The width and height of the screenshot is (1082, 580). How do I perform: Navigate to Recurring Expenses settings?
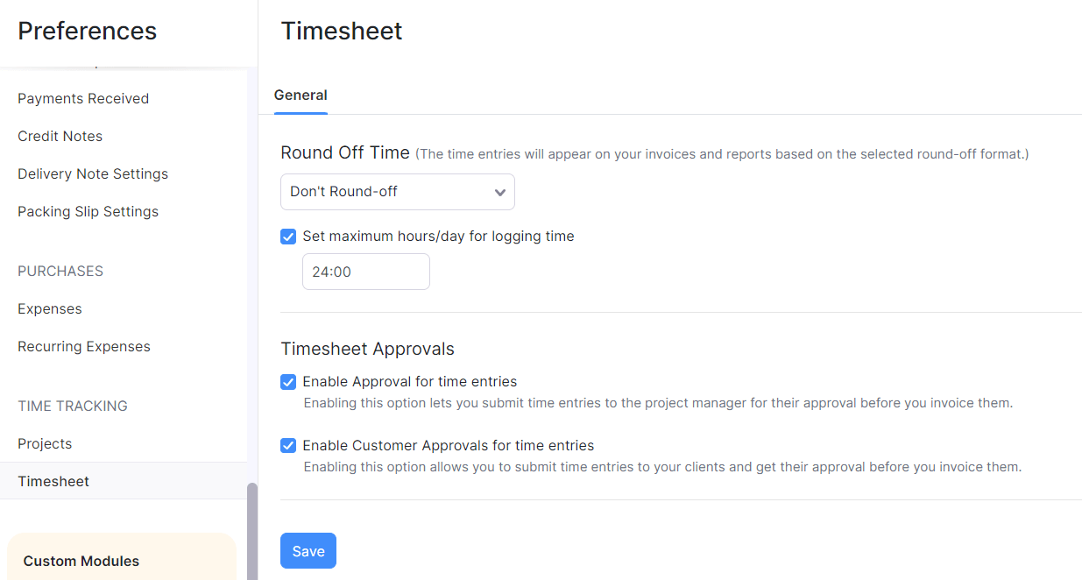tap(83, 346)
